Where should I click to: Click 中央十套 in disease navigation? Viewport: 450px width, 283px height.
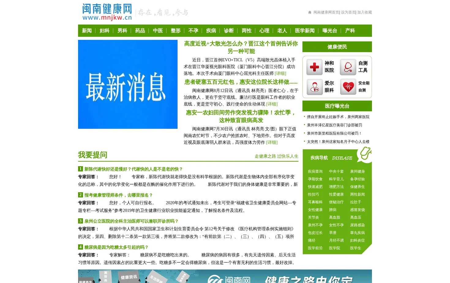coord(336,171)
